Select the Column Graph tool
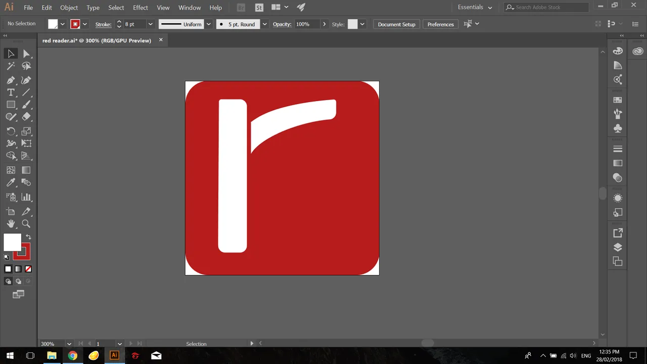Screen dimensions: 647x364 26,197
